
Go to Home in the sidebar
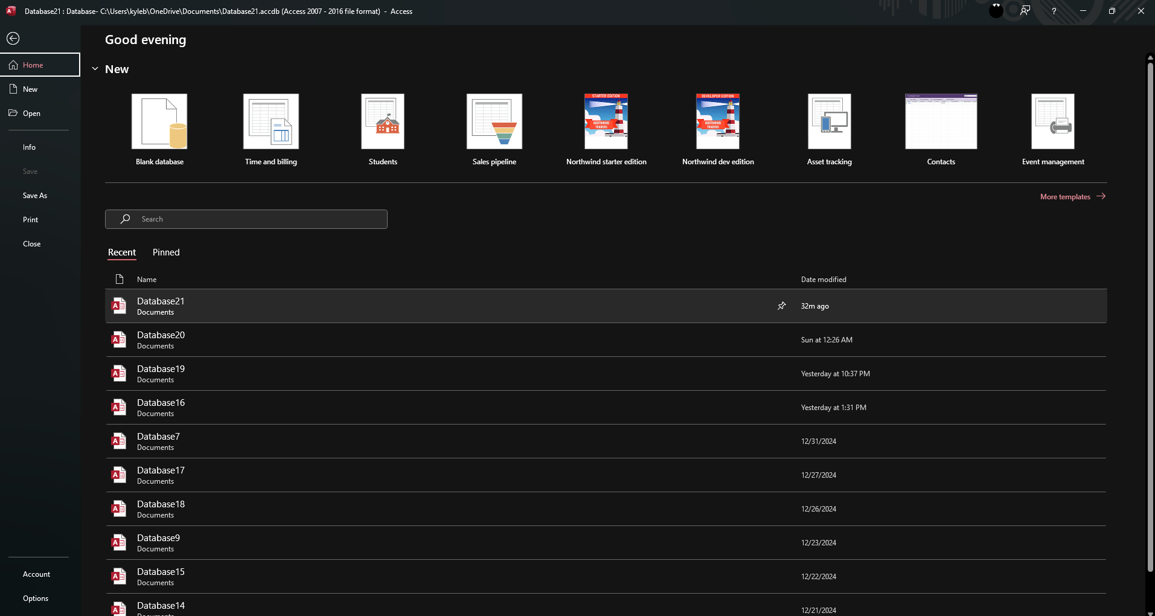coord(40,65)
